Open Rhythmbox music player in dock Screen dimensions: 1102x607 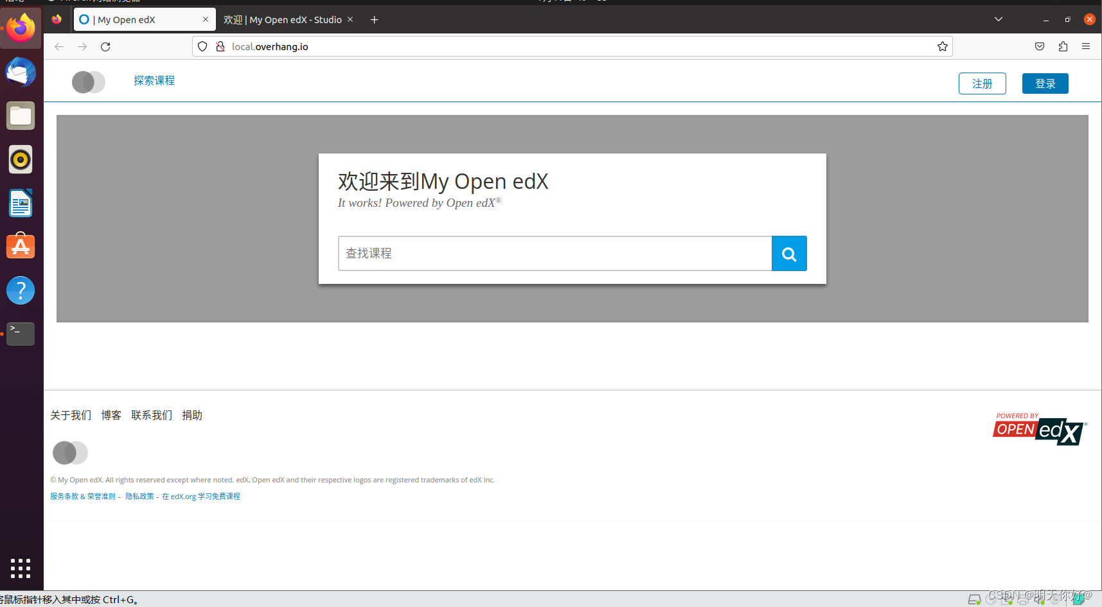(x=21, y=159)
